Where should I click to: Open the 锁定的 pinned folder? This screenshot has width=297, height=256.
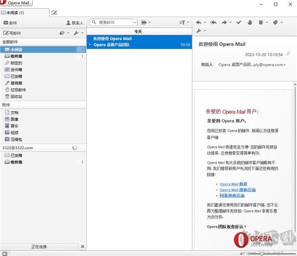43,63
